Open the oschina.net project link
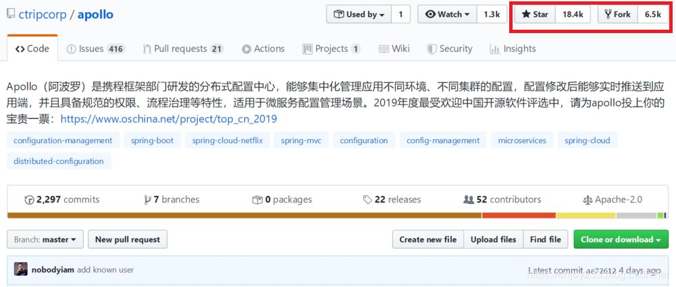The width and height of the screenshot is (676, 287). (x=168, y=119)
